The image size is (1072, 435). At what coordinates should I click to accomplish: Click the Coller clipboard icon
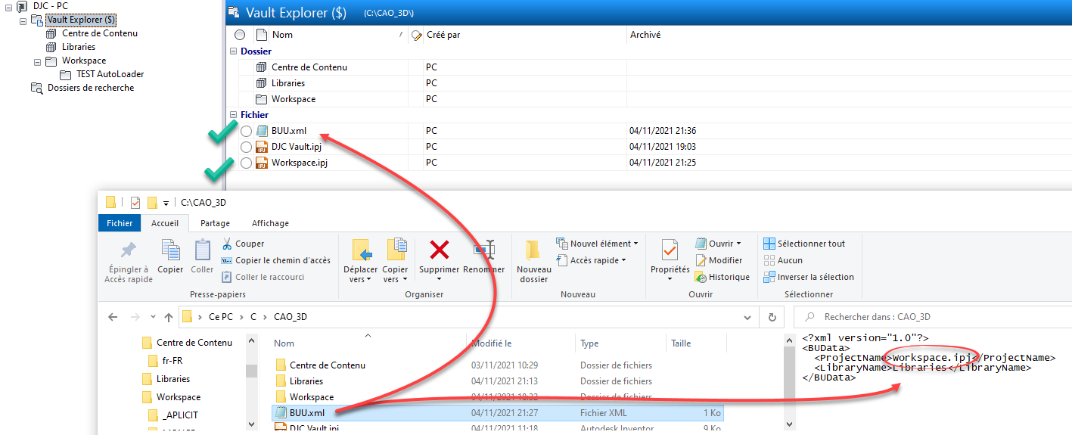tap(202, 250)
